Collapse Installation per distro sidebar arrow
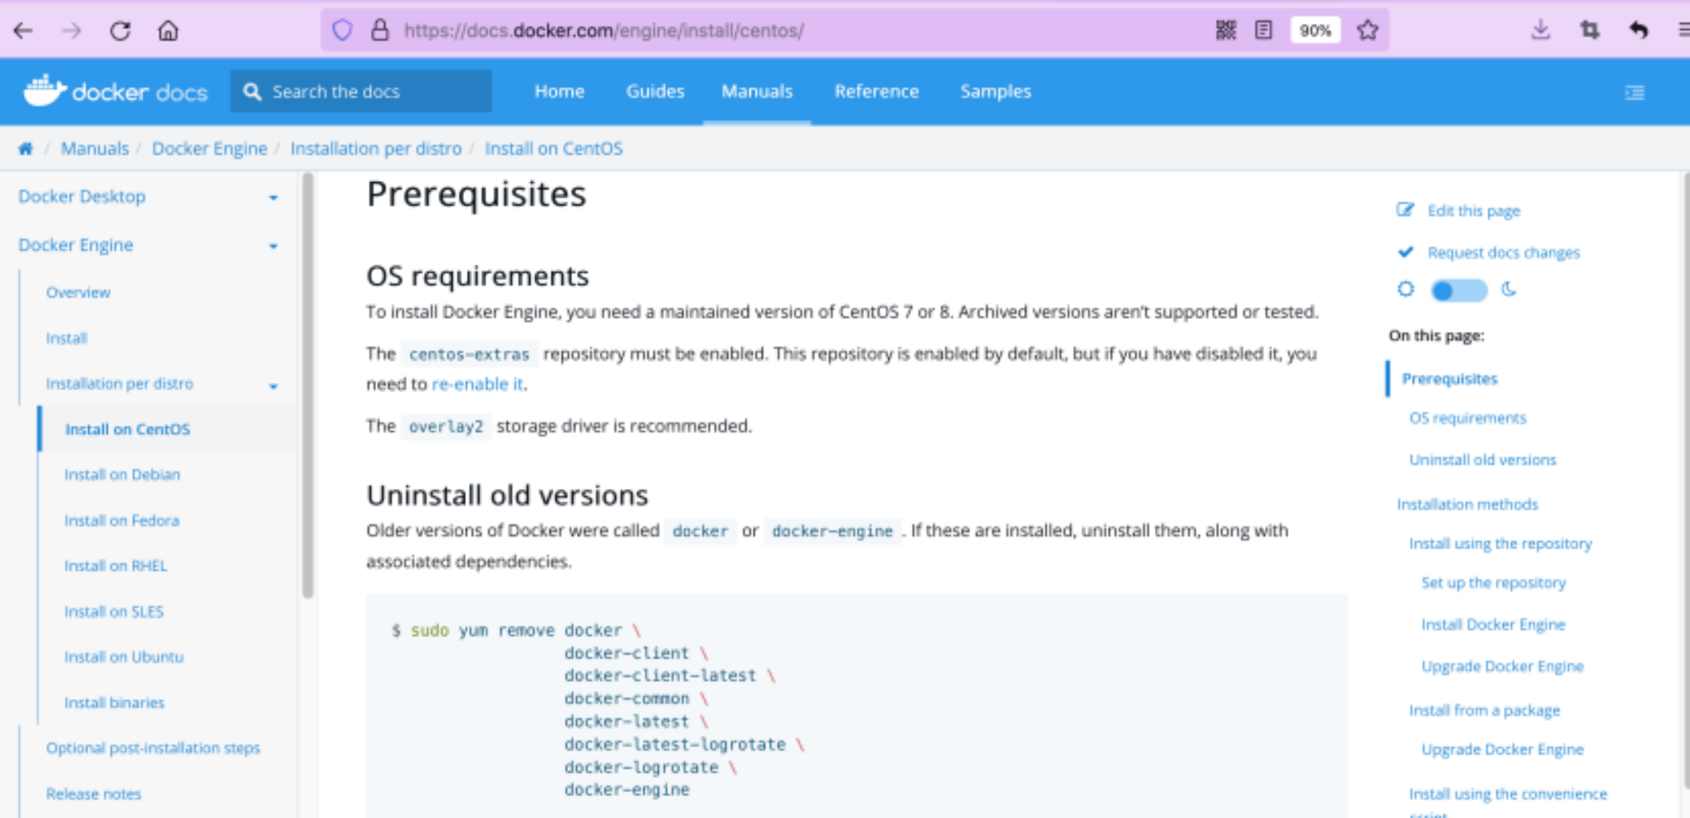This screenshot has width=1690, height=818. click(273, 386)
